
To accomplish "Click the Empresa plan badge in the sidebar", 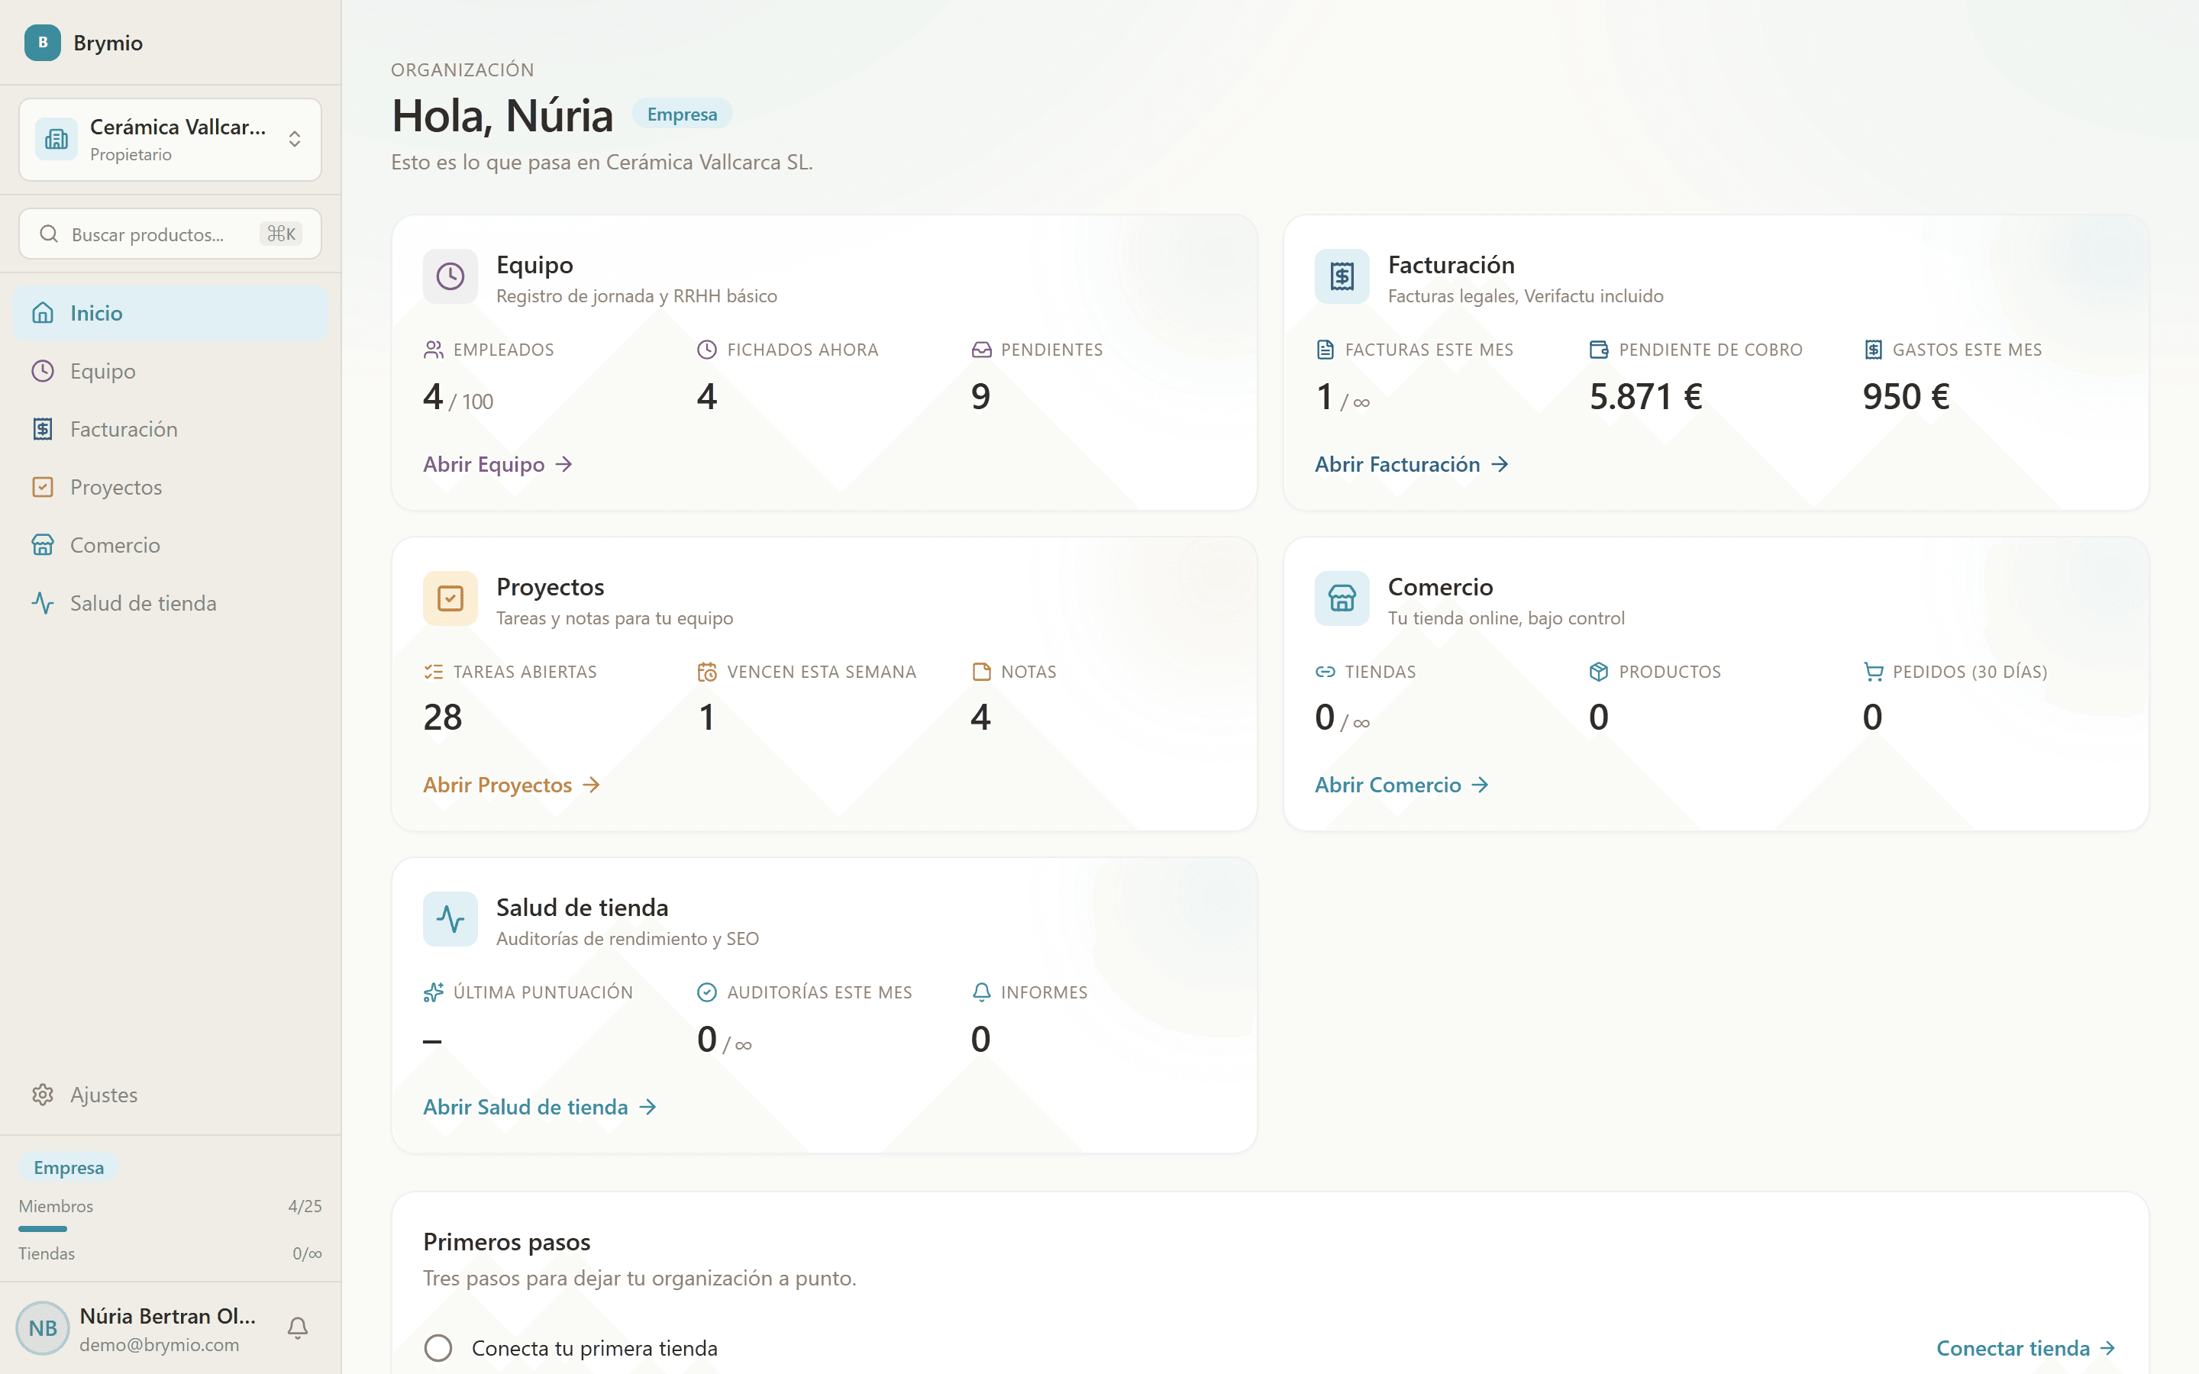I will pos(69,1168).
